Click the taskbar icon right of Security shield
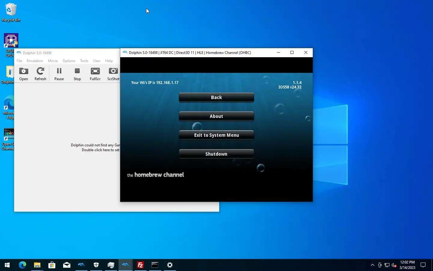The height and width of the screenshot is (271, 433). click(111, 265)
